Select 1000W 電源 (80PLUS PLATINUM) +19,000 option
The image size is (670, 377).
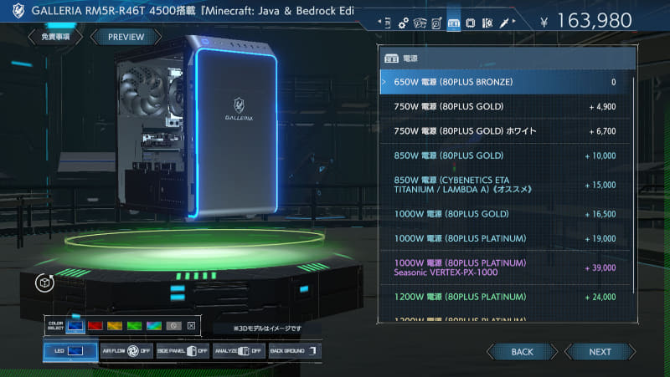[x=505, y=238]
